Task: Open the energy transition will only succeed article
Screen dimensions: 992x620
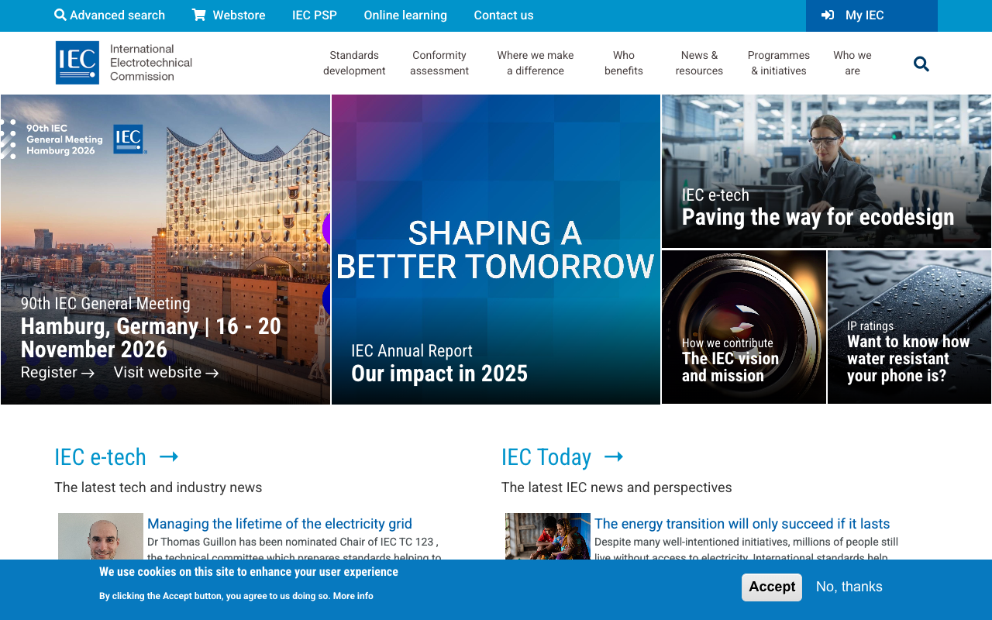Action: click(742, 524)
